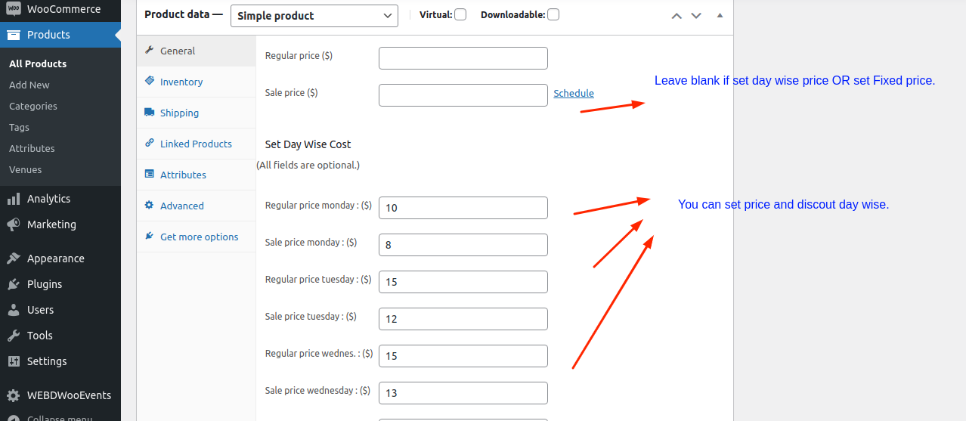
Task: Click the Schedule sale link
Action: (x=574, y=94)
